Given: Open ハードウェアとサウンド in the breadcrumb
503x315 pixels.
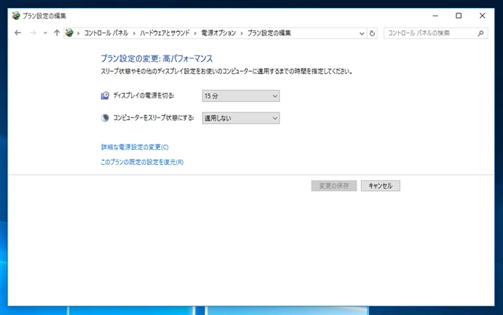Looking at the screenshot, I should pos(164,33).
